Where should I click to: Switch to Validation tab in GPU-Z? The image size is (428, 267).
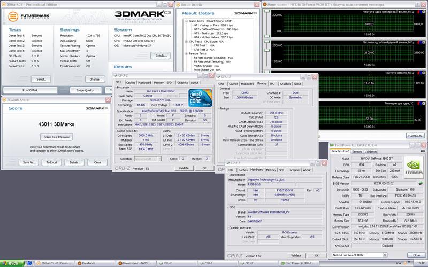tap(370, 152)
